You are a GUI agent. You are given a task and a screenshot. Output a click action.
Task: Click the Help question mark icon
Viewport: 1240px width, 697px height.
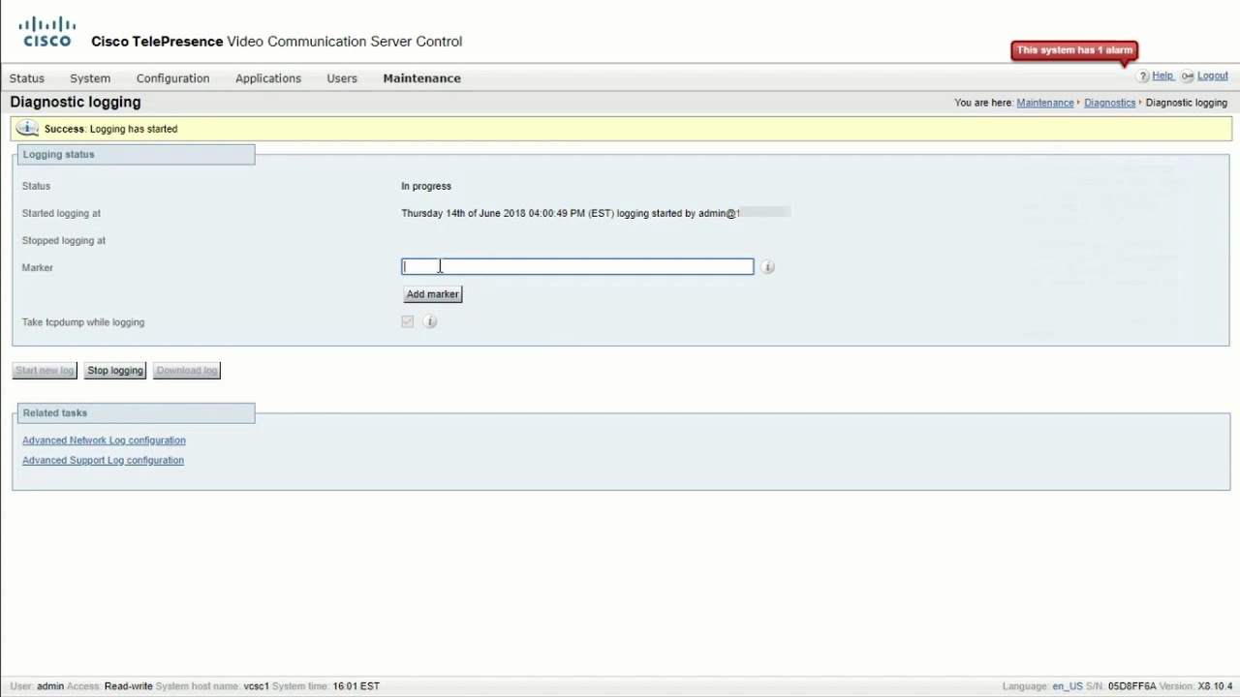(x=1143, y=76)
